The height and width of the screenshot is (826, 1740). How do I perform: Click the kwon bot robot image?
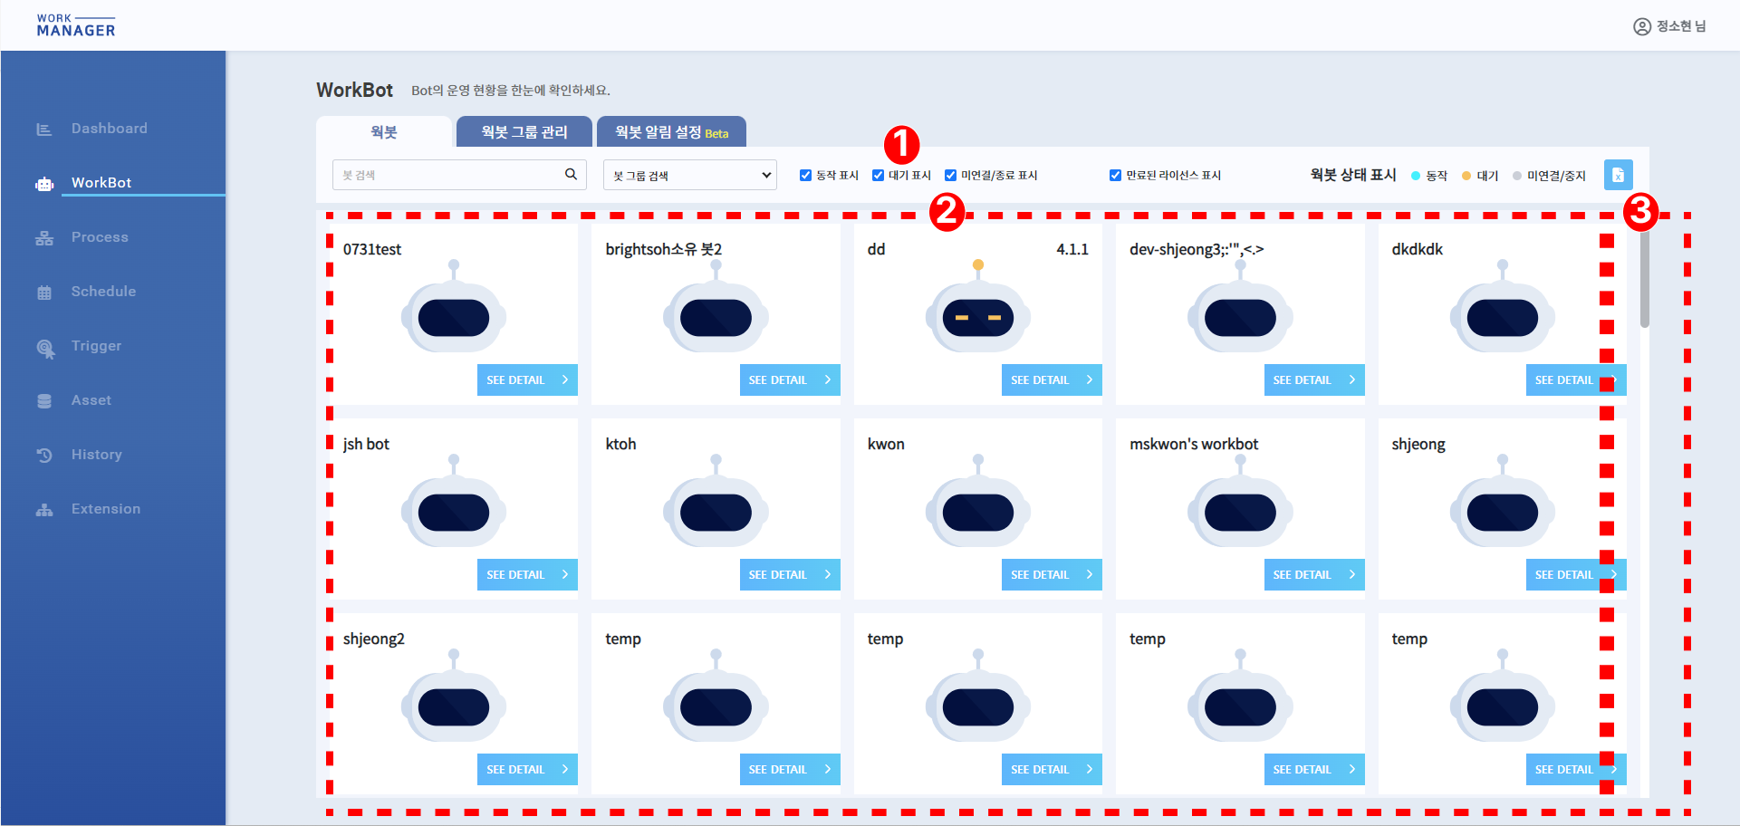tap(977, 502)
